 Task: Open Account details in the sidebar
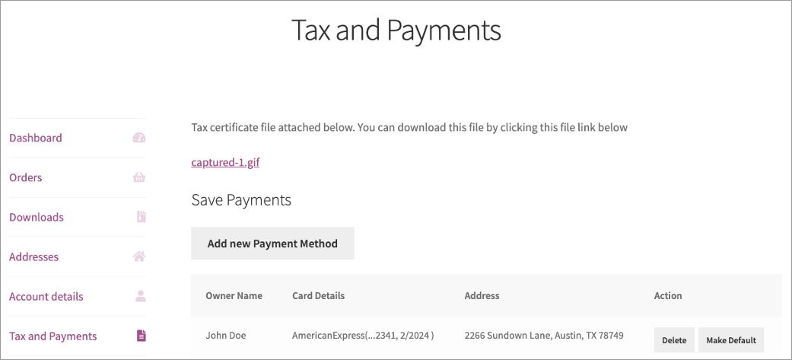[x=46, y=296]
